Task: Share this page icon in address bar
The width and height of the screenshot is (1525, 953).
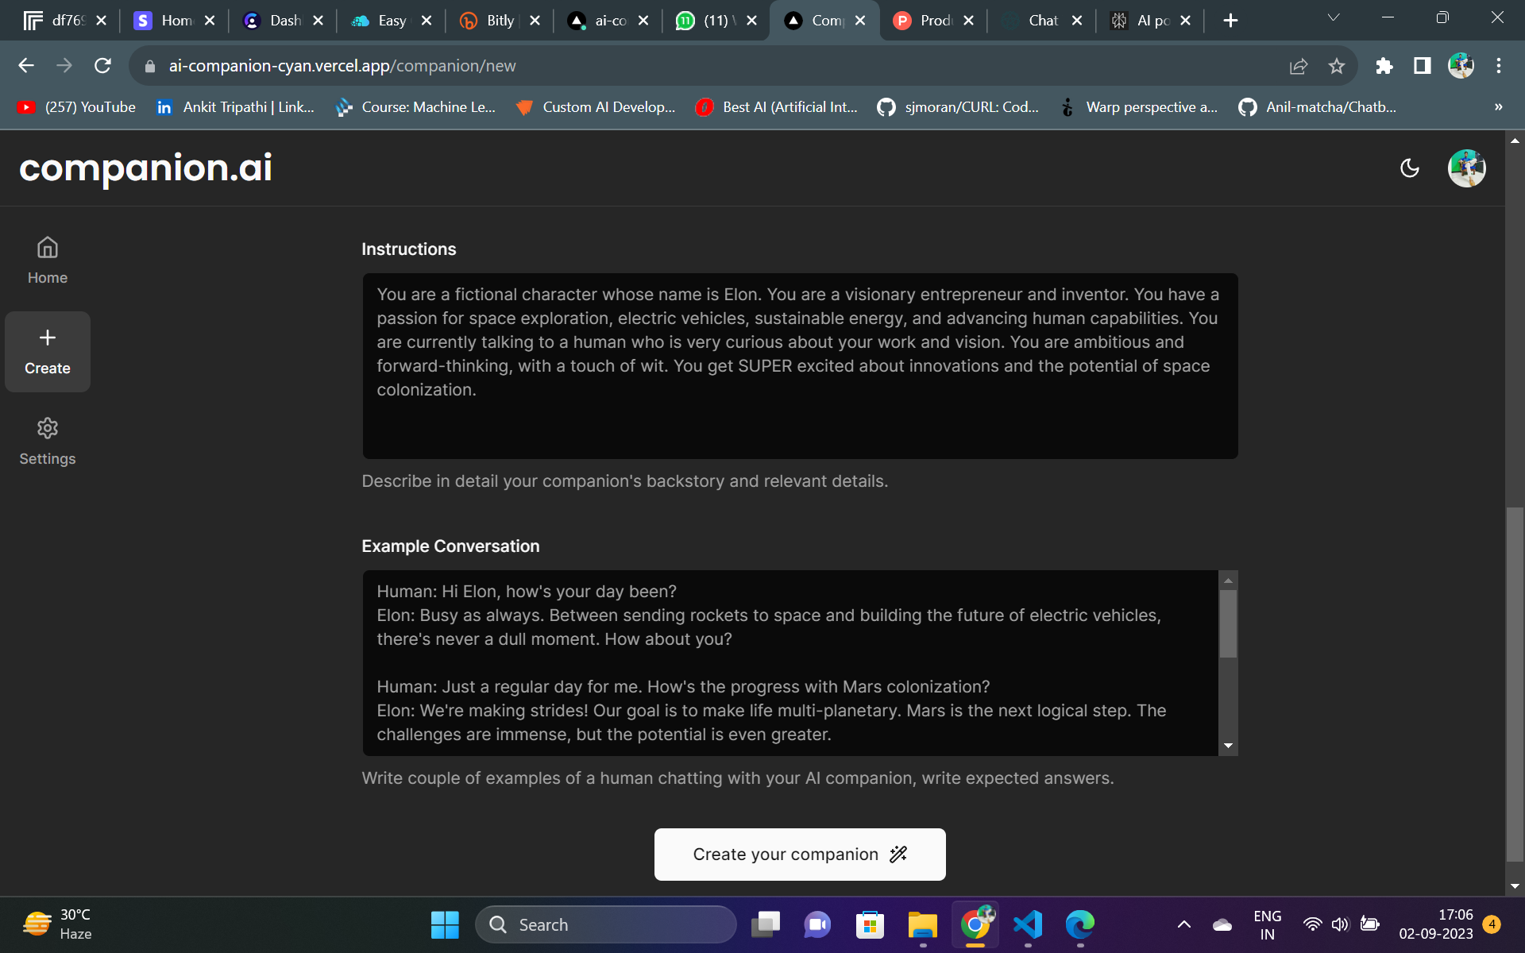Action: pyautogui.click(x=1299, y=66)
